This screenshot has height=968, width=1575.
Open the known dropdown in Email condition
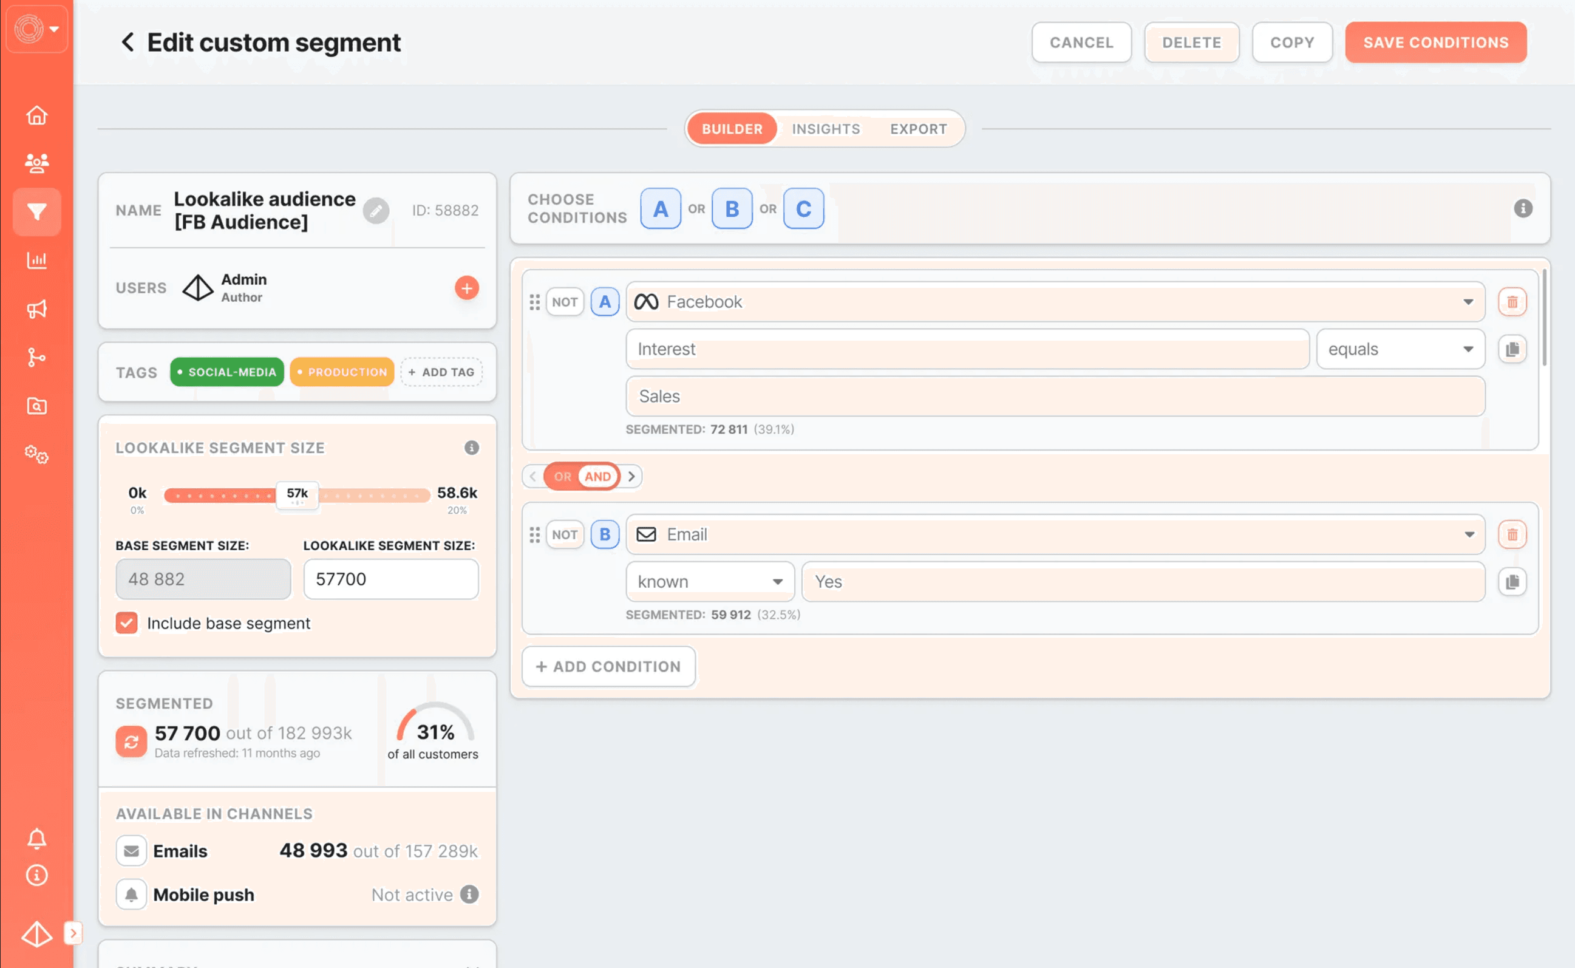point(710,581)
